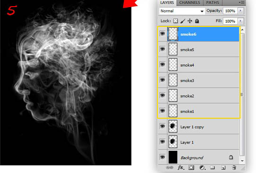Image resolution: width=270 pixels, height=173 pixels.
Task: Hide the smoke1 layer
Action: (x=162, y=111)
